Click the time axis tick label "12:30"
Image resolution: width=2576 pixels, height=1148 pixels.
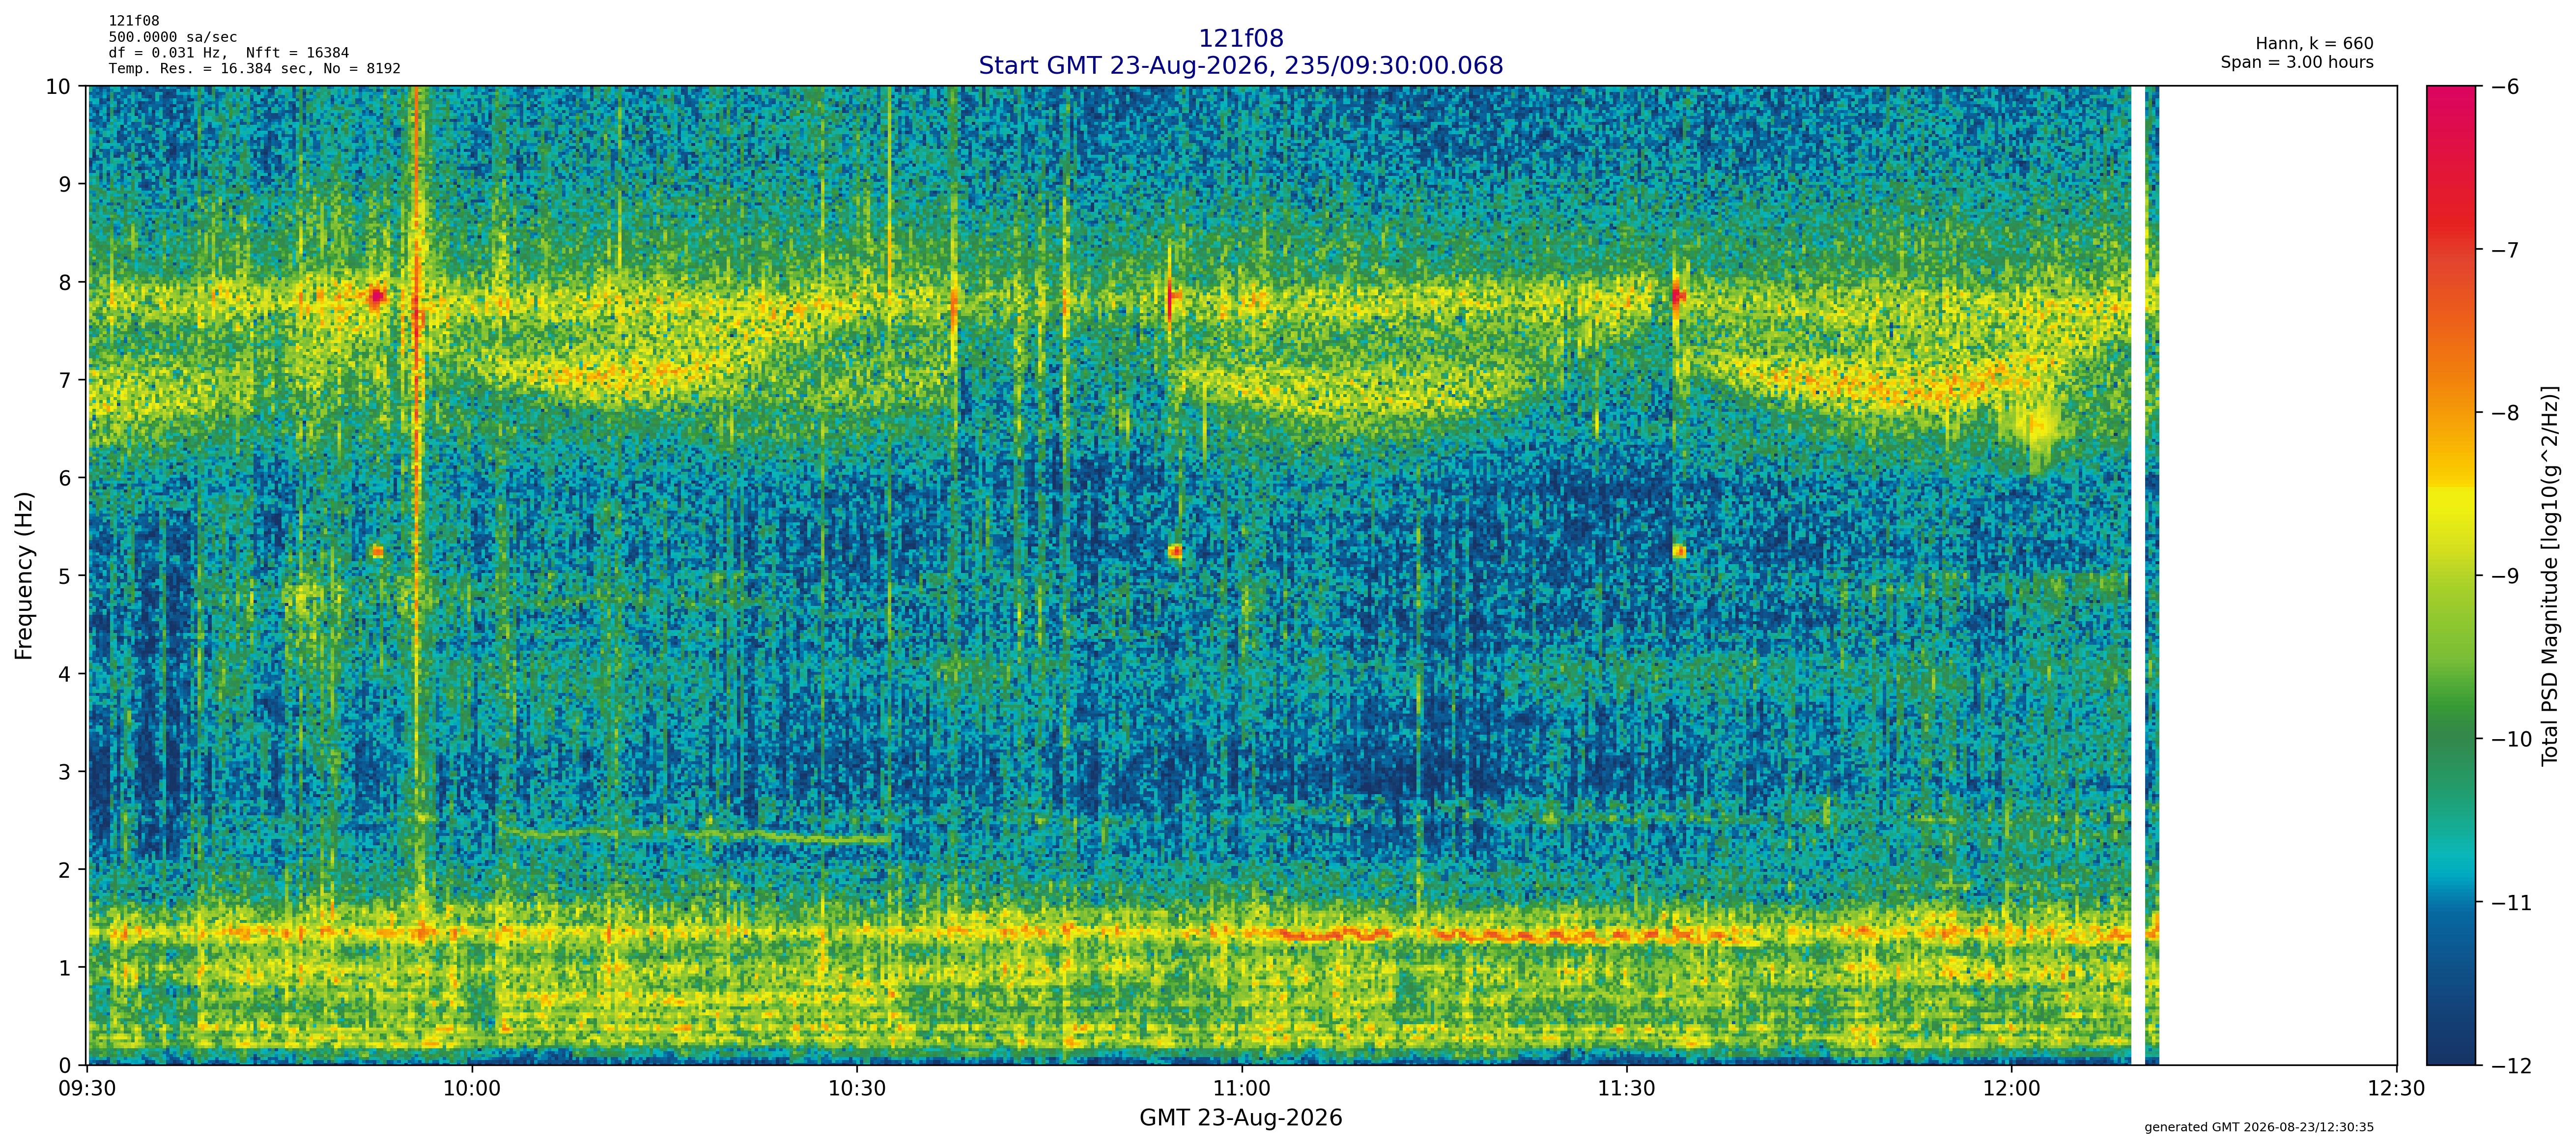pos(2397,1089)
